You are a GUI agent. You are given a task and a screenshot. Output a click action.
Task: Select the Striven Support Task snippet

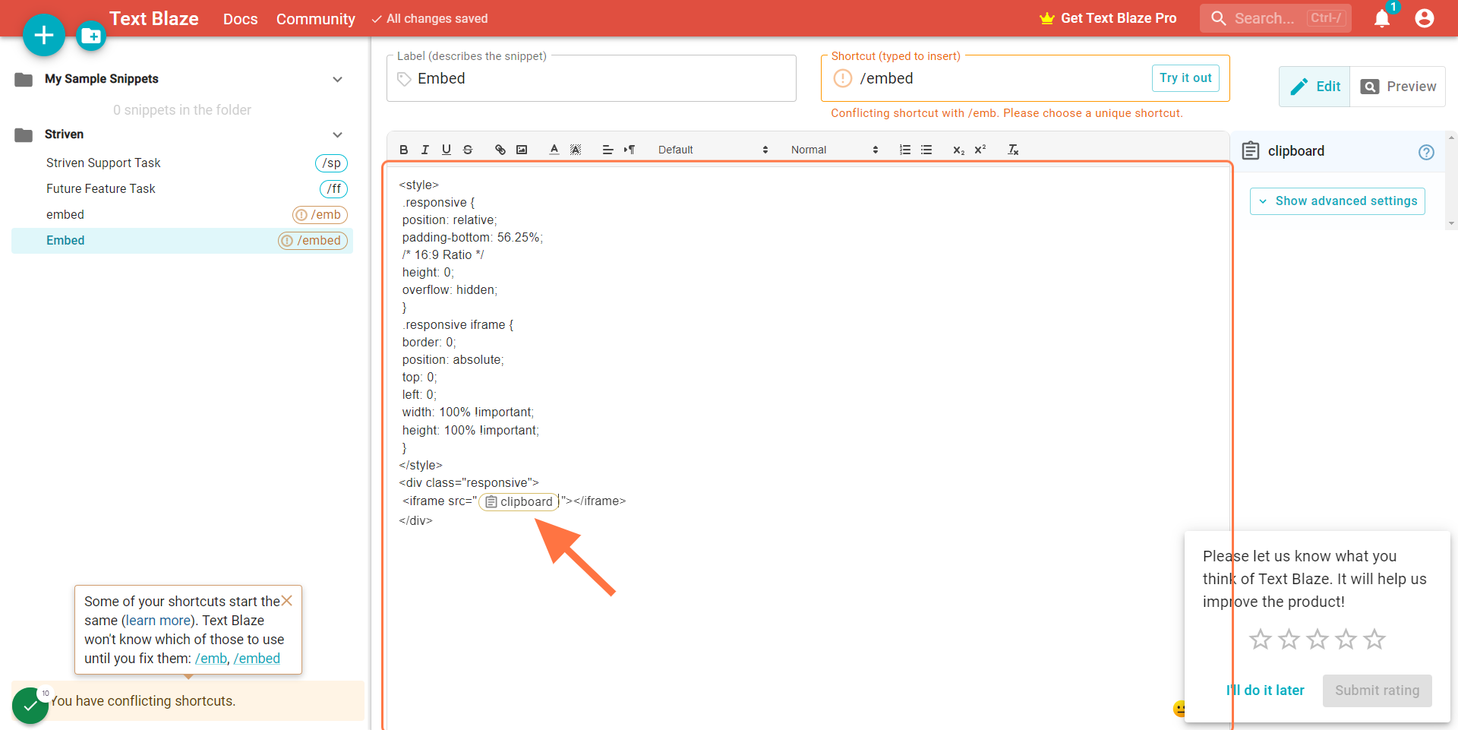tap(182, 163)
